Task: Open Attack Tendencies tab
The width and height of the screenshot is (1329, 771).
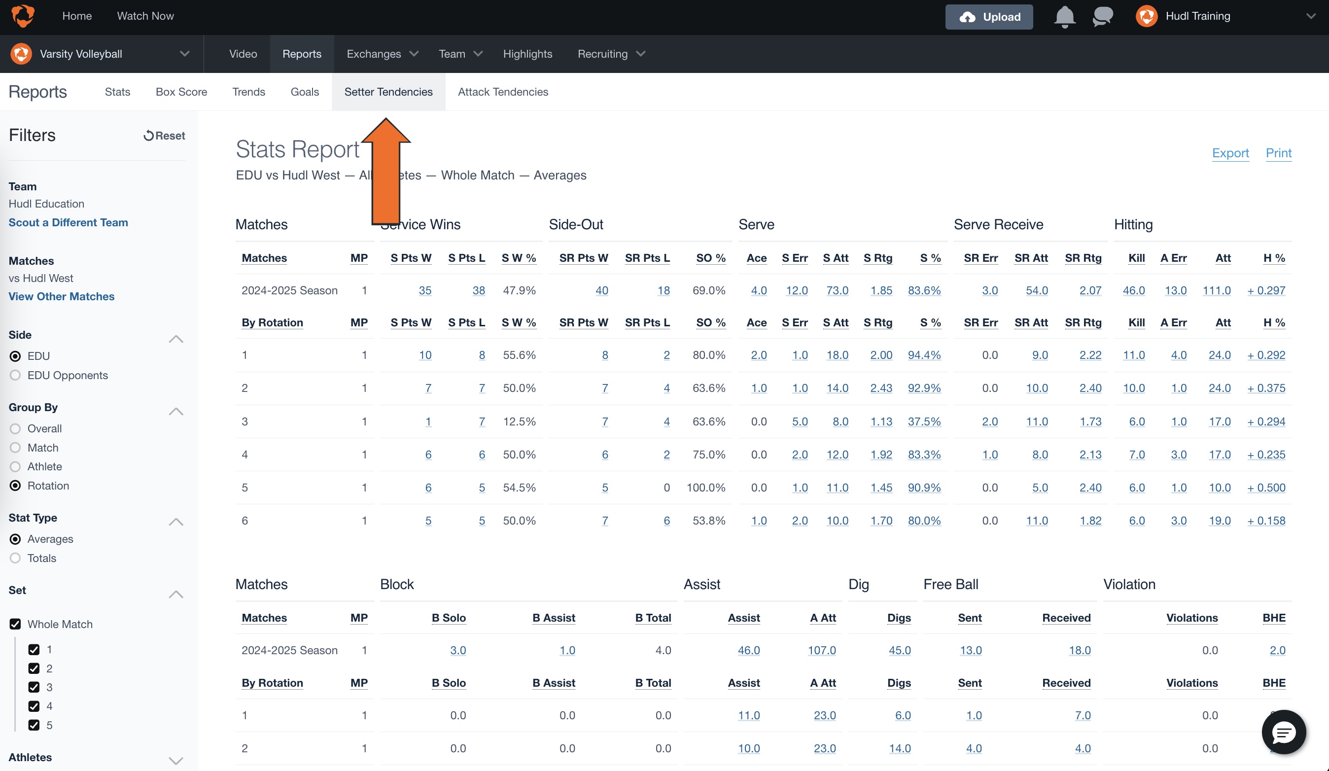Action: click(503, 92)
